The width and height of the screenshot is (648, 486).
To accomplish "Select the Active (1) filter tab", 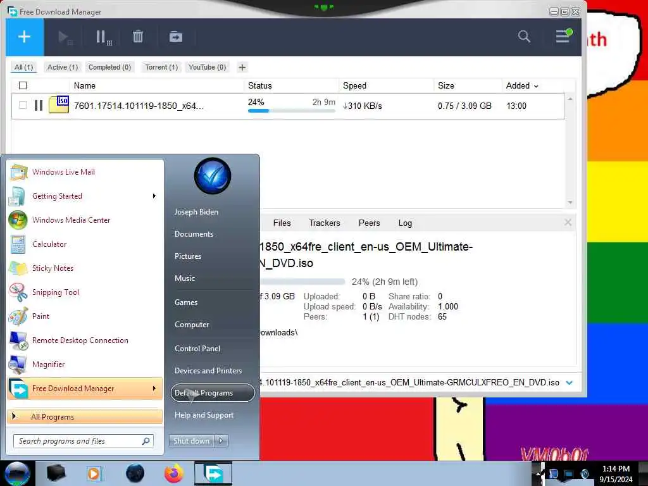I will coord(63,67).
